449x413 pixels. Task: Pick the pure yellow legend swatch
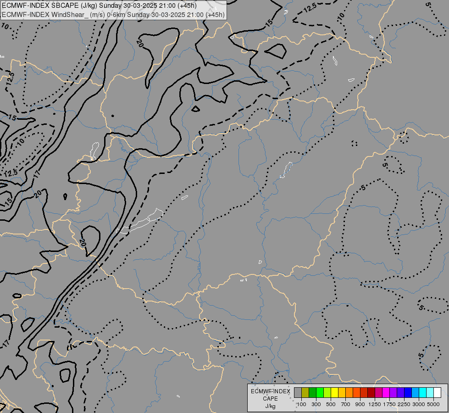(x=335, y=393)
